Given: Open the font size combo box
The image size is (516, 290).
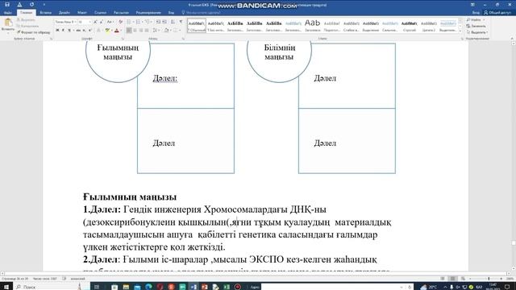Looking at the screenshot, I should [84, 22].
